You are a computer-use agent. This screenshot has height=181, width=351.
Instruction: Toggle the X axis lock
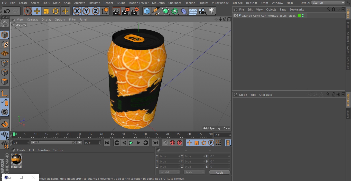(x=77, y=11)
